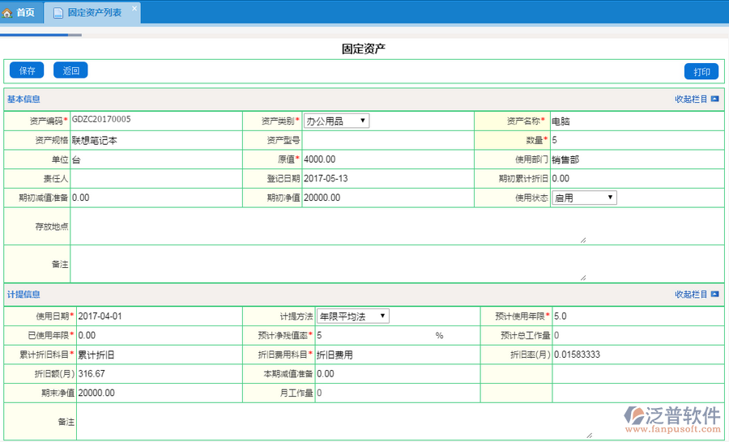Click the 登记日期 field with 2017-05-13

click(x=387, y=178)
